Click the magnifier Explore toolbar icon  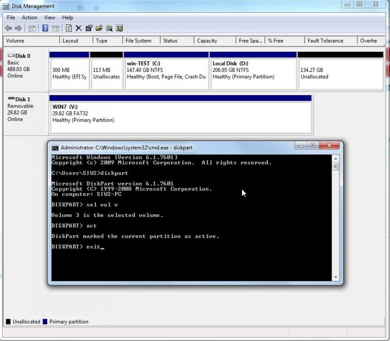(x=109, y=28)
